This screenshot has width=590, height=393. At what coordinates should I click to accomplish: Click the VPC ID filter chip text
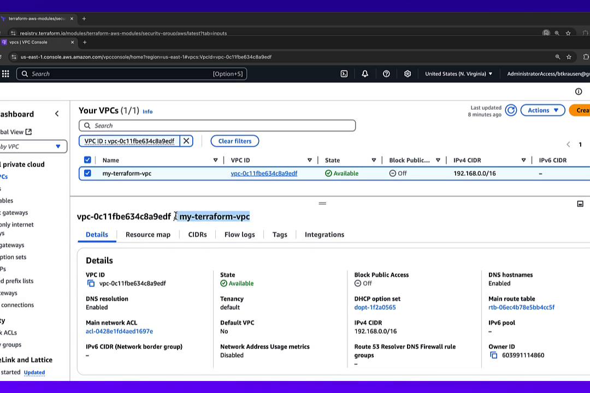129,141
